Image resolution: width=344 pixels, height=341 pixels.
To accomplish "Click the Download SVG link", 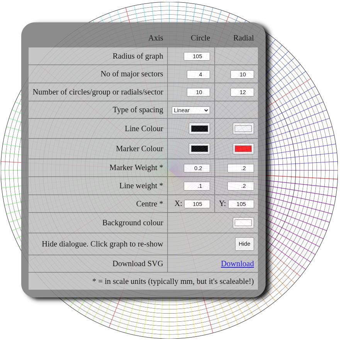I will pos(237,263).
